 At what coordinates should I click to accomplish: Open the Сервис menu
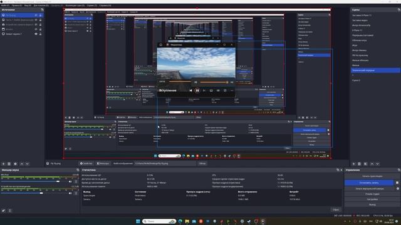pos(92,6)
